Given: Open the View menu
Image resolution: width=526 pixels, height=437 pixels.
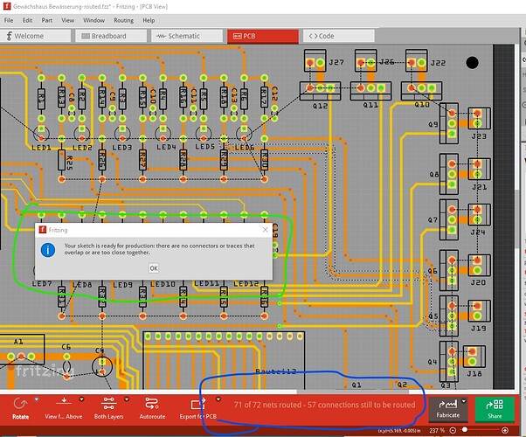Looking at the screenshot, I should pyautogui.click(x=68, y=20).
